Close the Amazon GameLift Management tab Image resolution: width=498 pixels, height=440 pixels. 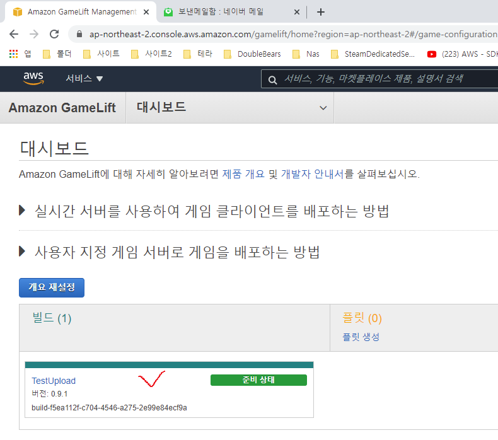click(x=146, y=12)
